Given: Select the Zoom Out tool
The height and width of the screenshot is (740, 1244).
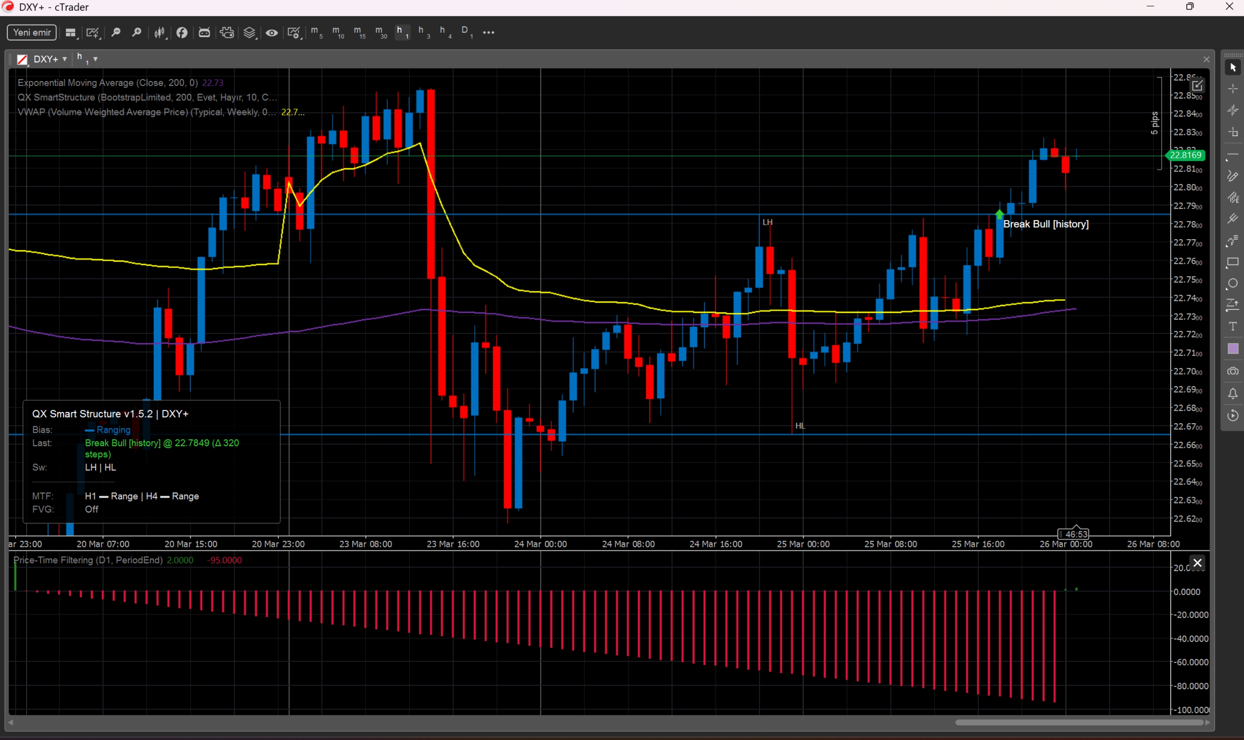Looking at the screenshot, I should tap(116, 32).
